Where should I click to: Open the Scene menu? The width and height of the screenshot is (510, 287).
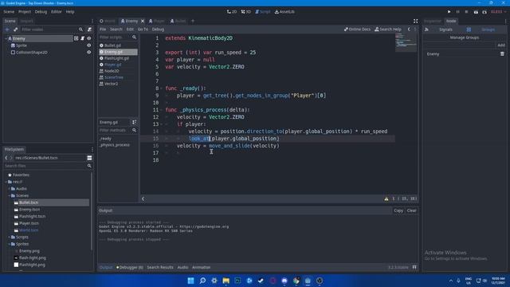click(9, 12)
